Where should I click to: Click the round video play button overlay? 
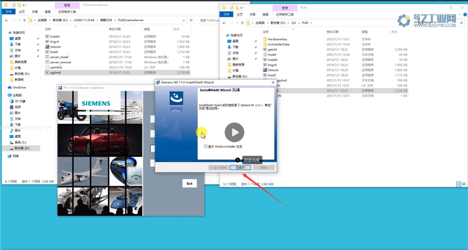point(234,132)
